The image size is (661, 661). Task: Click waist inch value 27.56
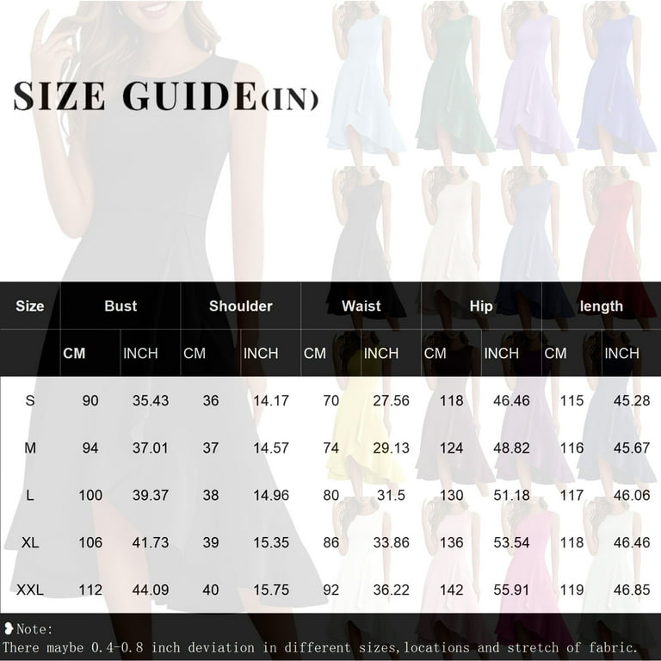392,400
